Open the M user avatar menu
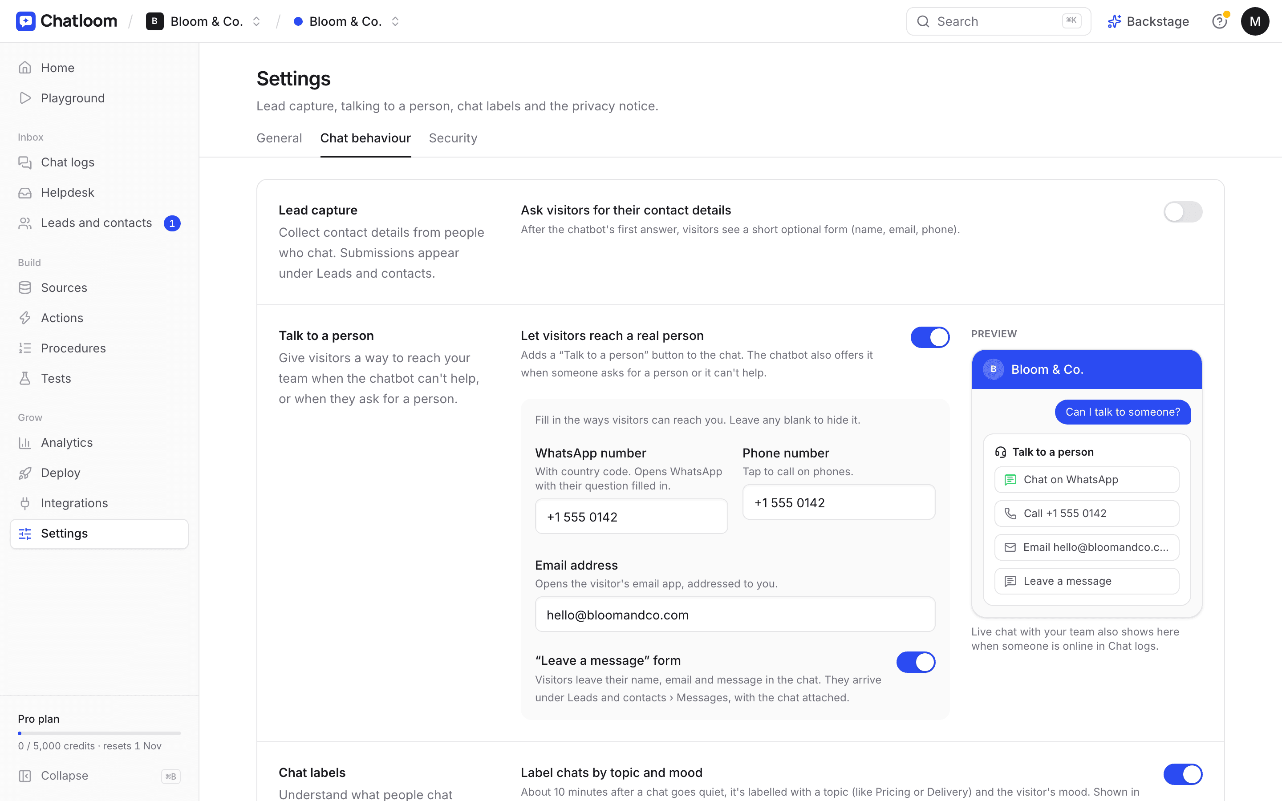 (1255, 21)
